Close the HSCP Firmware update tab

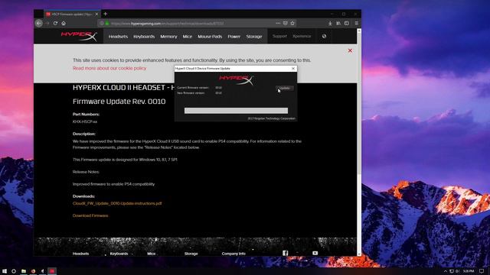coord(96,14)
